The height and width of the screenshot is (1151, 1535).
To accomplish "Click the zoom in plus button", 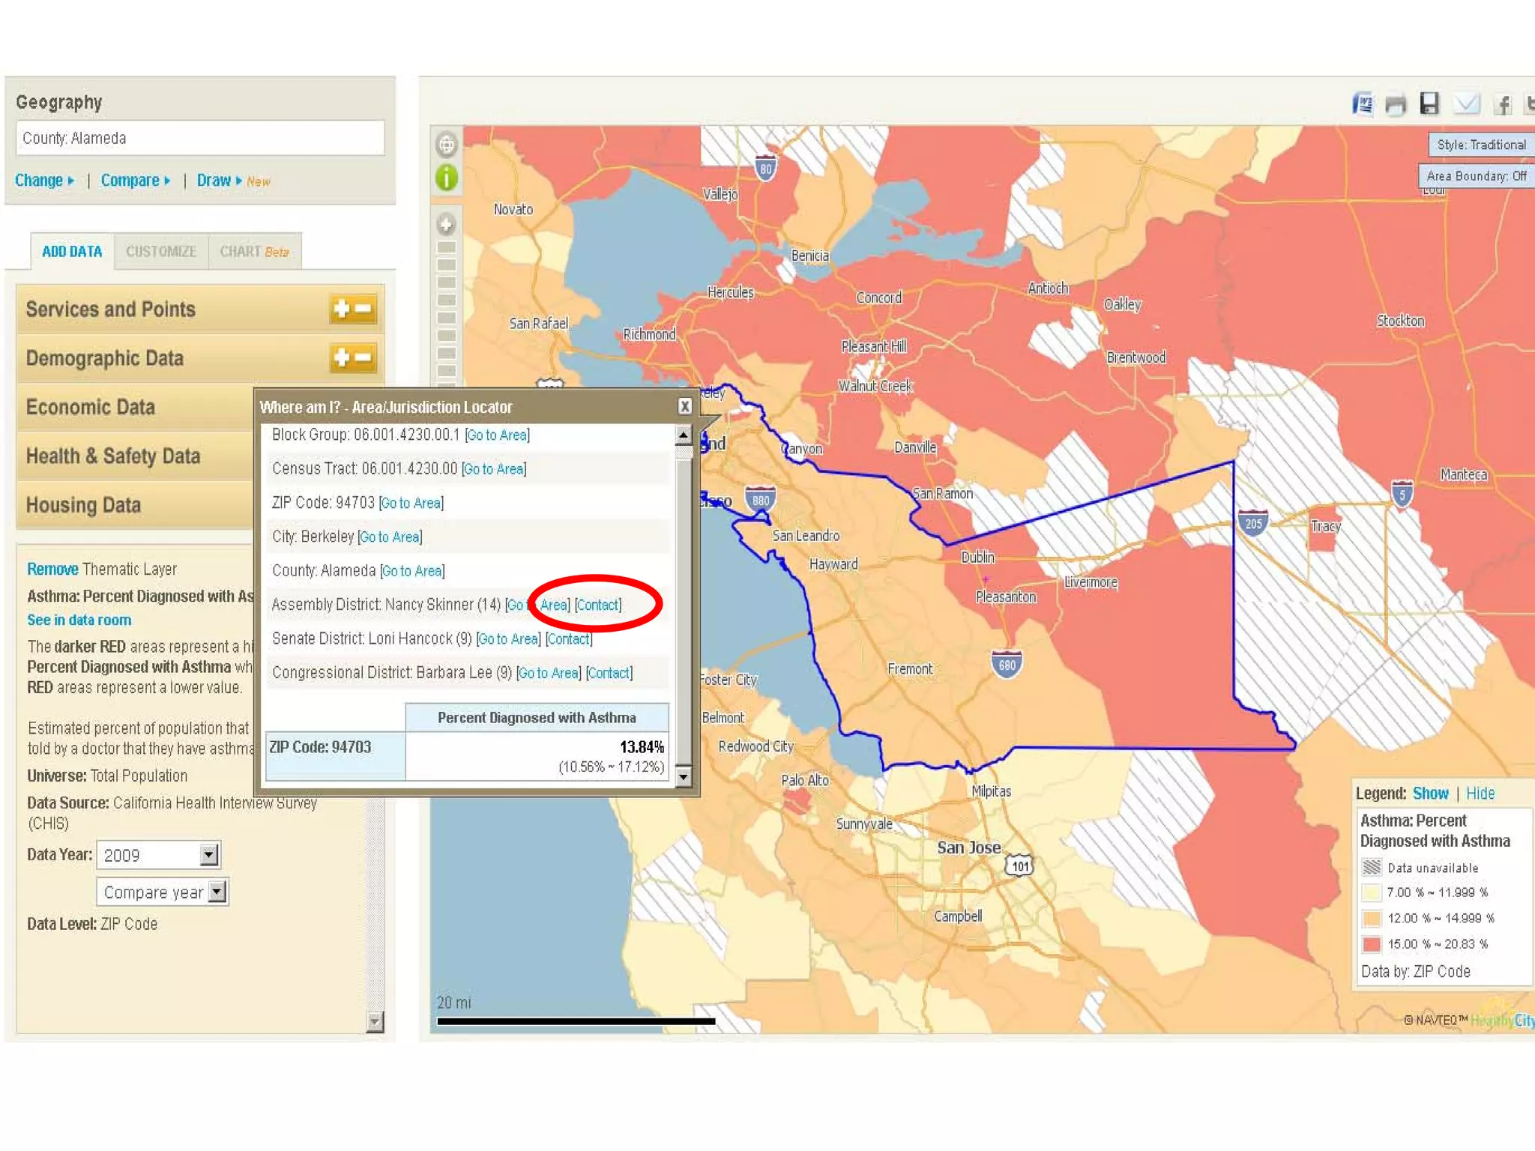I will click(x=447, y=224).
